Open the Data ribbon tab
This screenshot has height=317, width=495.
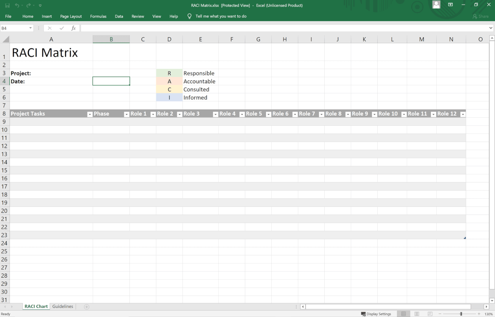(119, 16)
